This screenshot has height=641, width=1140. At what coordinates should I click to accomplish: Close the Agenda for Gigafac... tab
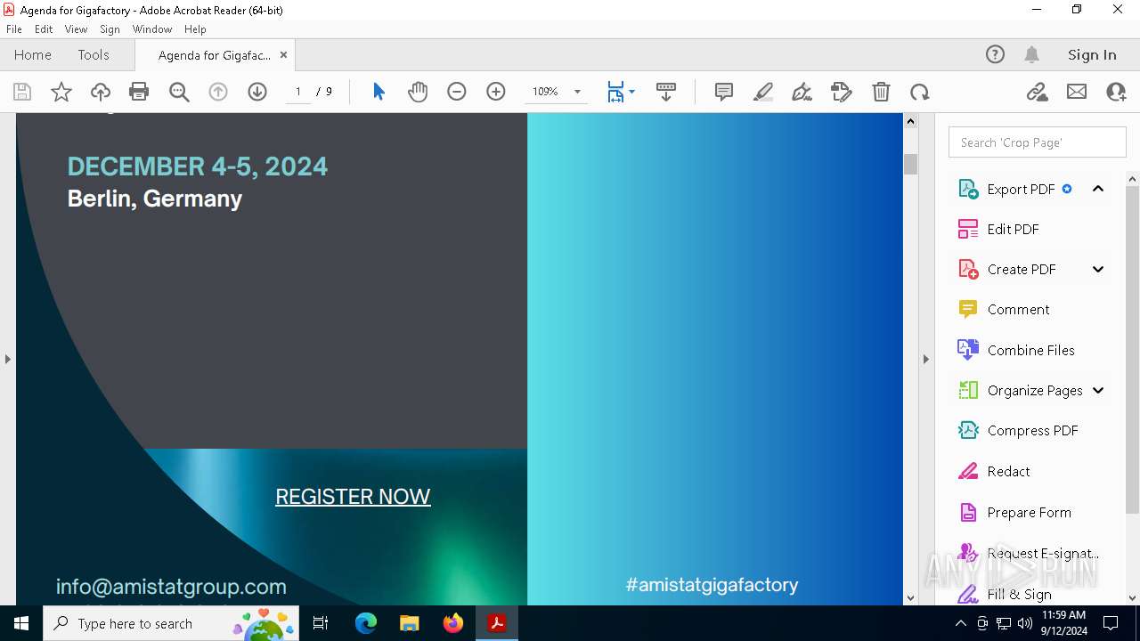pos(283,54)
